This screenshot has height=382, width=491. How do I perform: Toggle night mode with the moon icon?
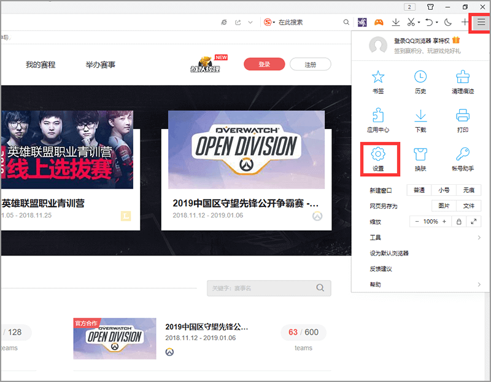(448, 22)
